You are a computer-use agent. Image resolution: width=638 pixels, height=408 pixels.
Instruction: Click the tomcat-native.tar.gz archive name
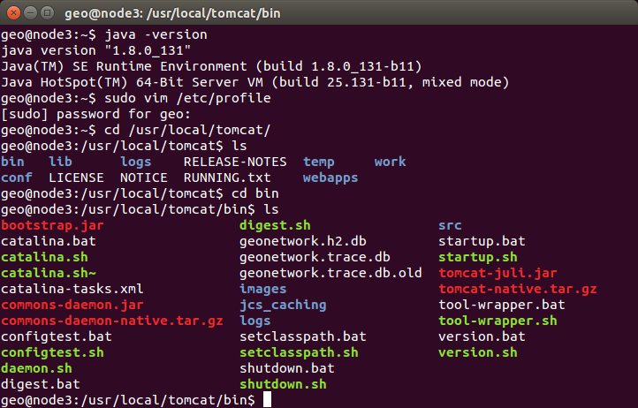click(518, 289)
